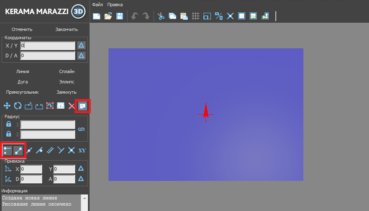Viewport: 369px width, 211px height.
Task: Click the X / Y coordinate field
Action: (48, 45)
